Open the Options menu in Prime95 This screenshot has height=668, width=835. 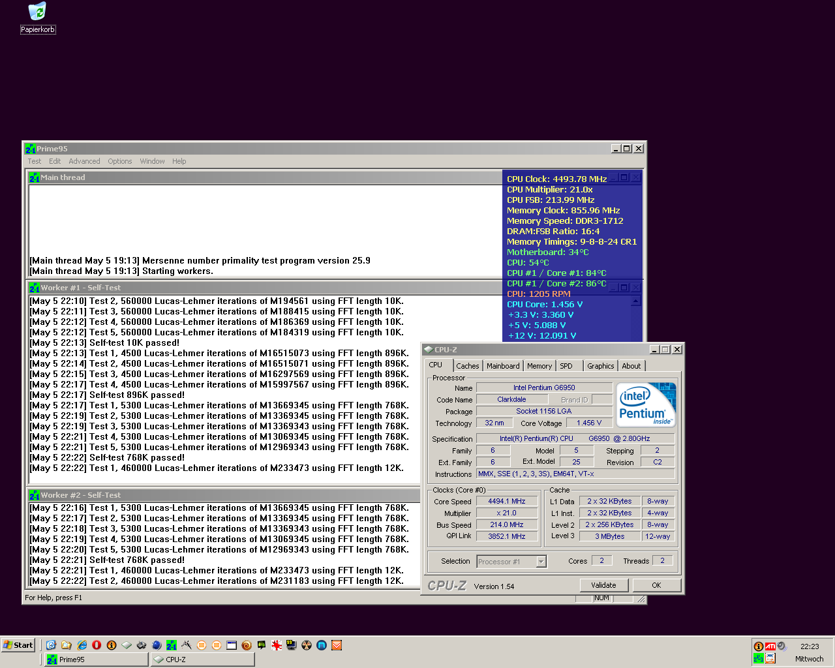point(120,161)
